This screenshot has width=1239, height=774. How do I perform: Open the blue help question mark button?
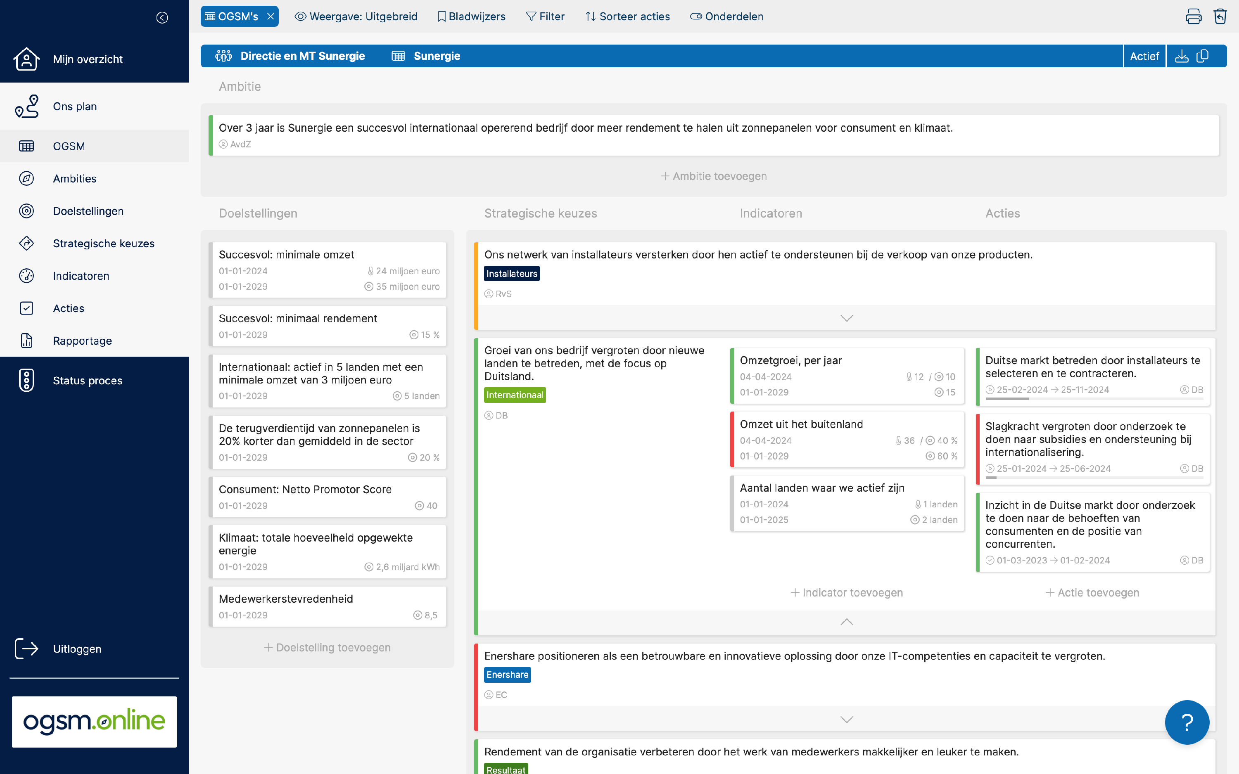[1187, 722]
